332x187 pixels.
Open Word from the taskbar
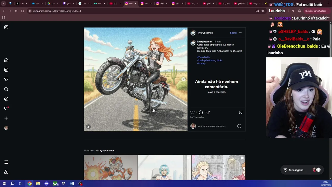click(72, 184)
